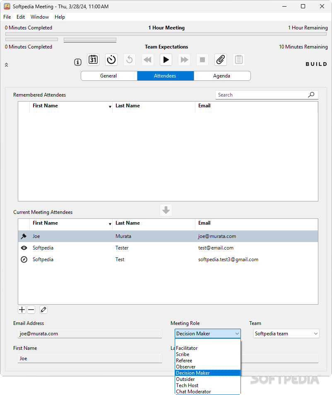Open the File menu
Image resolution: width=332 pixels, height=395 pixels.
7,17
